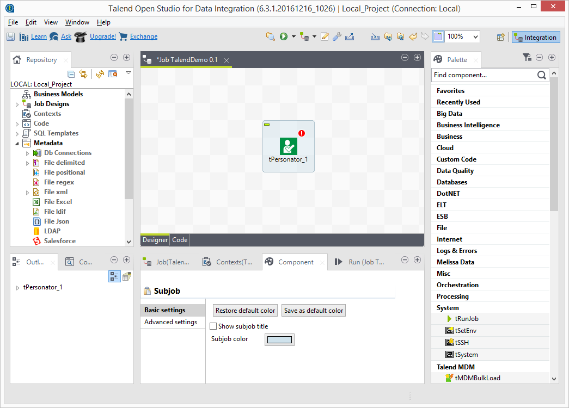Open the zoom percentage dropdown

(x=475, y=36)
